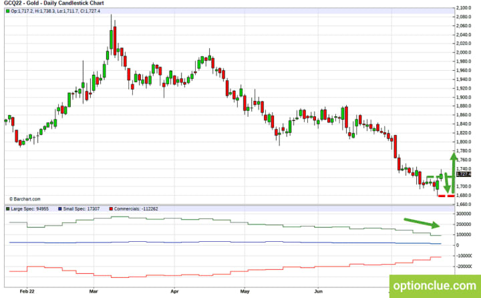The height and width of the screenshot is (298, 481).
Task: Click the blue Small Spec legend swatch
Action: click(60, 209)
